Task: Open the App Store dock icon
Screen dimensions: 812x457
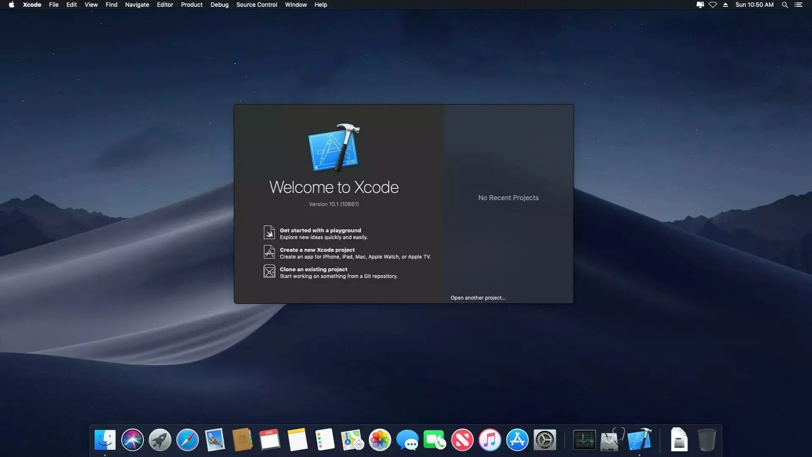Action: (x=517, y=440)
